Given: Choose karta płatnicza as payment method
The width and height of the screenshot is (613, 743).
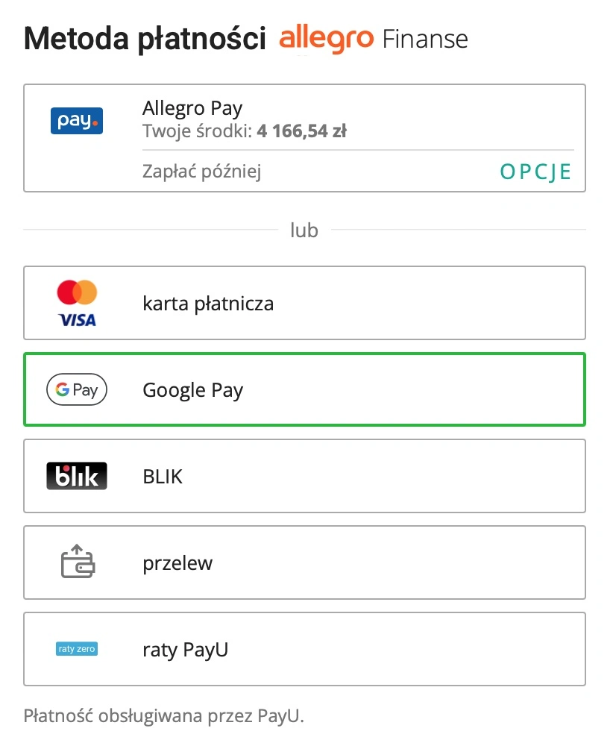Looking at the screenshot, I should pos(304,303).
